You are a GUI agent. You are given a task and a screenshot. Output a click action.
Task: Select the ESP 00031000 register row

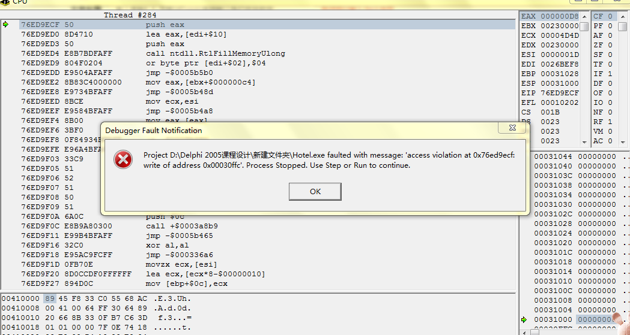click(550, 83)
